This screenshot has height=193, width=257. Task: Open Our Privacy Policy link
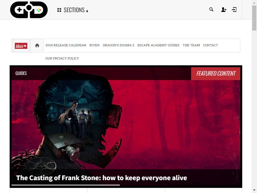62,58
